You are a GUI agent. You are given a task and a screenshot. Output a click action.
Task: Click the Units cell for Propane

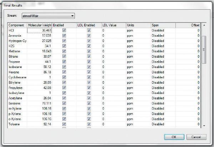click(x=137, y=62)
